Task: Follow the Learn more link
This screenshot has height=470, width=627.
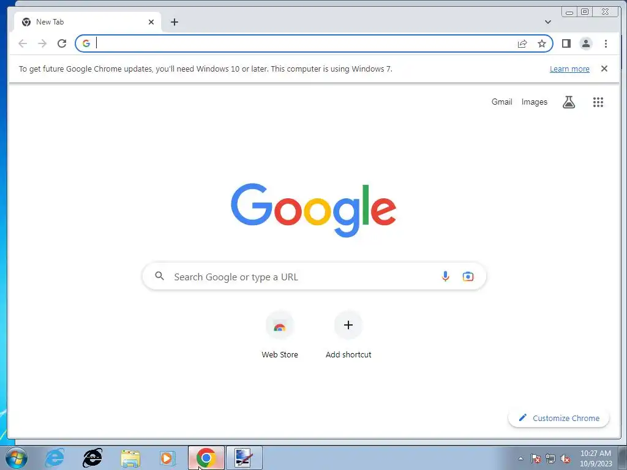Action: [569, 69]
